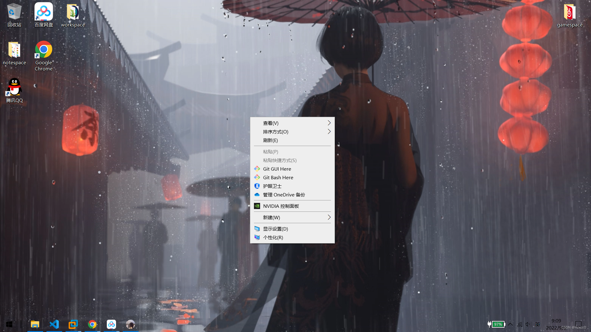Expand the 新建(W) submenu
Viewport: 591px width, 332px height.
292,217
